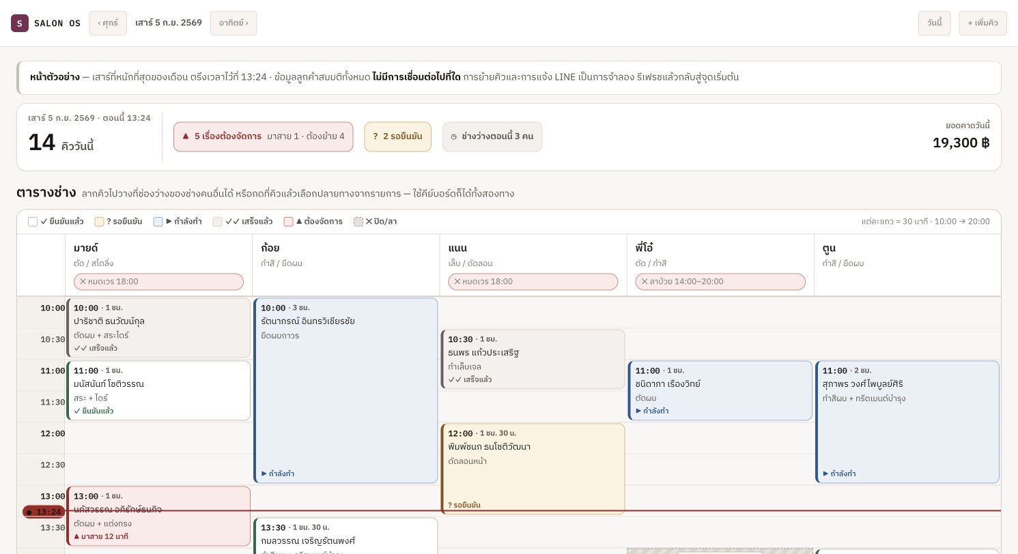The width and height of the screenshot is (1018, 554).
Task: Click play กำลังทำ icon on รัตนาภรณ์'s card
Action: point(264,473)
